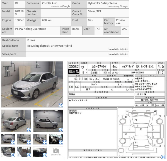Click the chassis number NKE165-7232233 on the sheet

coord(149,100)
